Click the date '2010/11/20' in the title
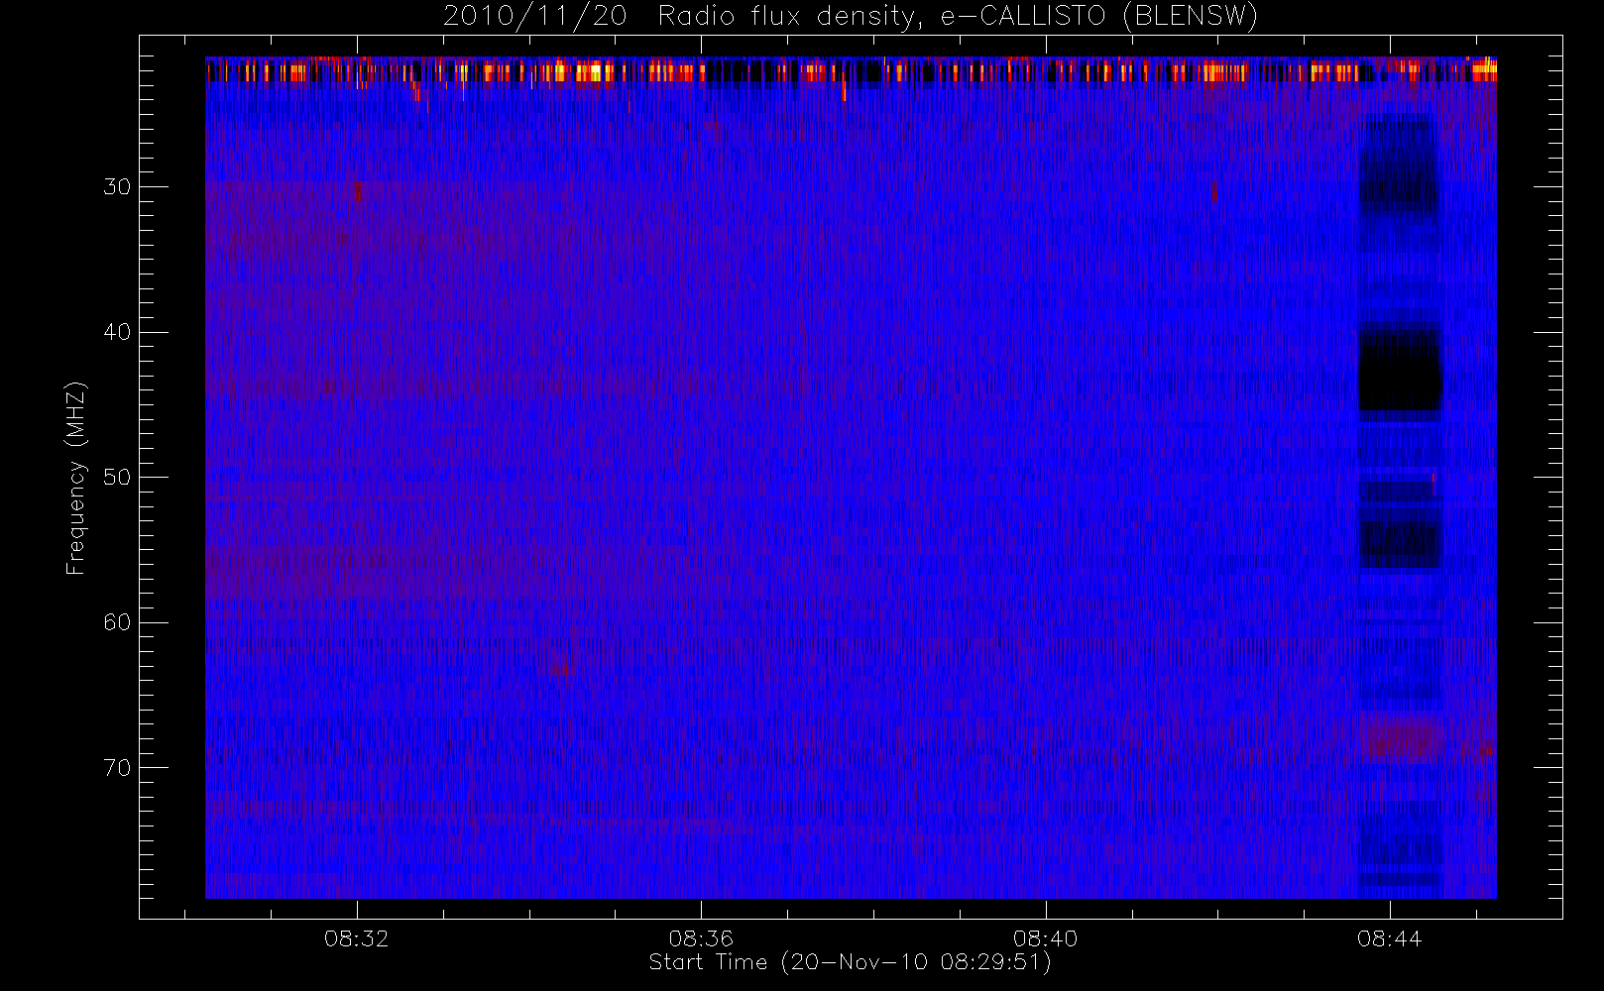Screen dimensions: 1604x991 (x=535, y=16)
